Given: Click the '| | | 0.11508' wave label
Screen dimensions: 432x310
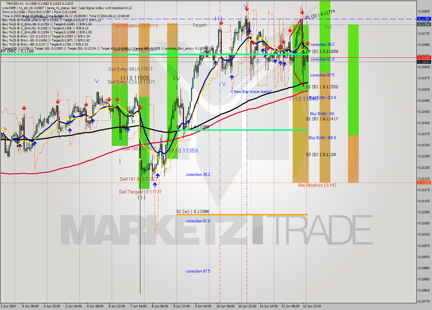Looking at the screenshot, I should (135, 77).
